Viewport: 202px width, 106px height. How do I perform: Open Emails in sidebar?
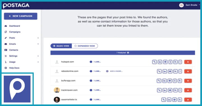click(x=12, y=44)
